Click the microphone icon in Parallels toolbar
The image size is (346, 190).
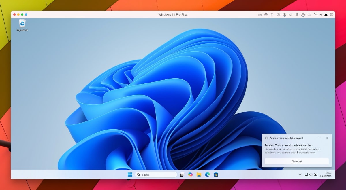pos(297,15)
